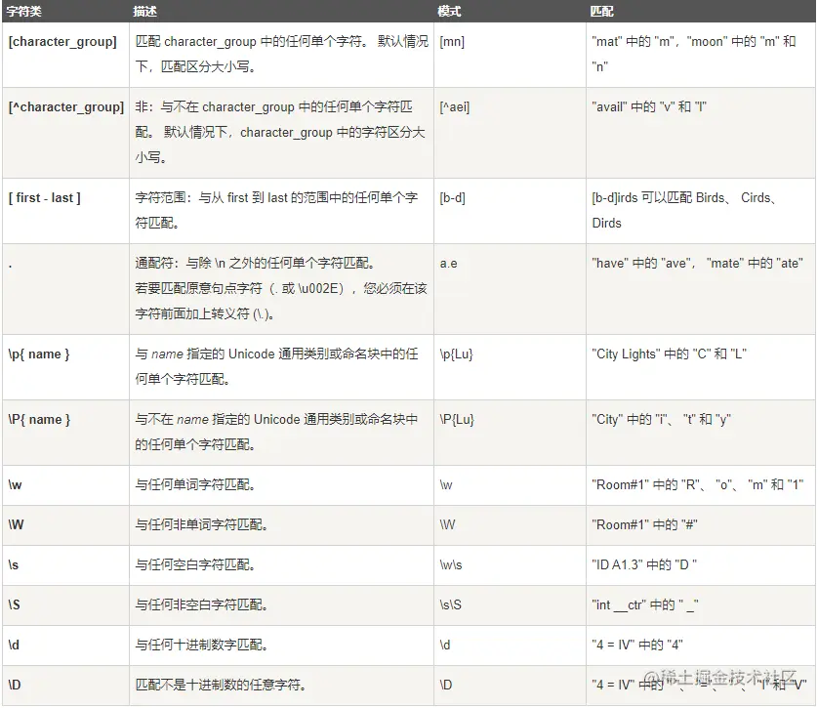
Task: Click the [b-d] pattern cell
Action: click(510, 211)
